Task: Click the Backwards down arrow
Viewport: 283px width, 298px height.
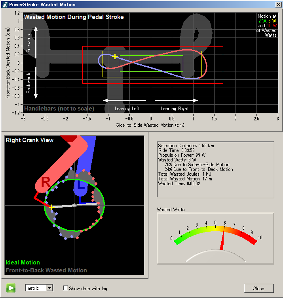Action: (x=36, y=84)
